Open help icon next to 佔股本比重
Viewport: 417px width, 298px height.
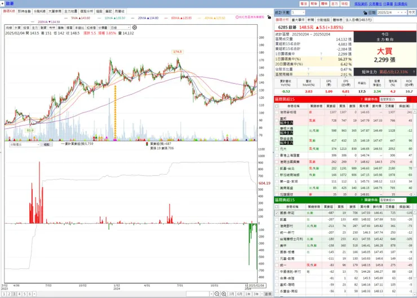308,69
